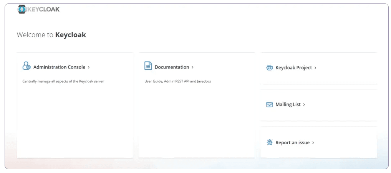This screenshot has width=391, height=173.
Task: Click the chevron next to Documentation
Action: pos(192,67)
